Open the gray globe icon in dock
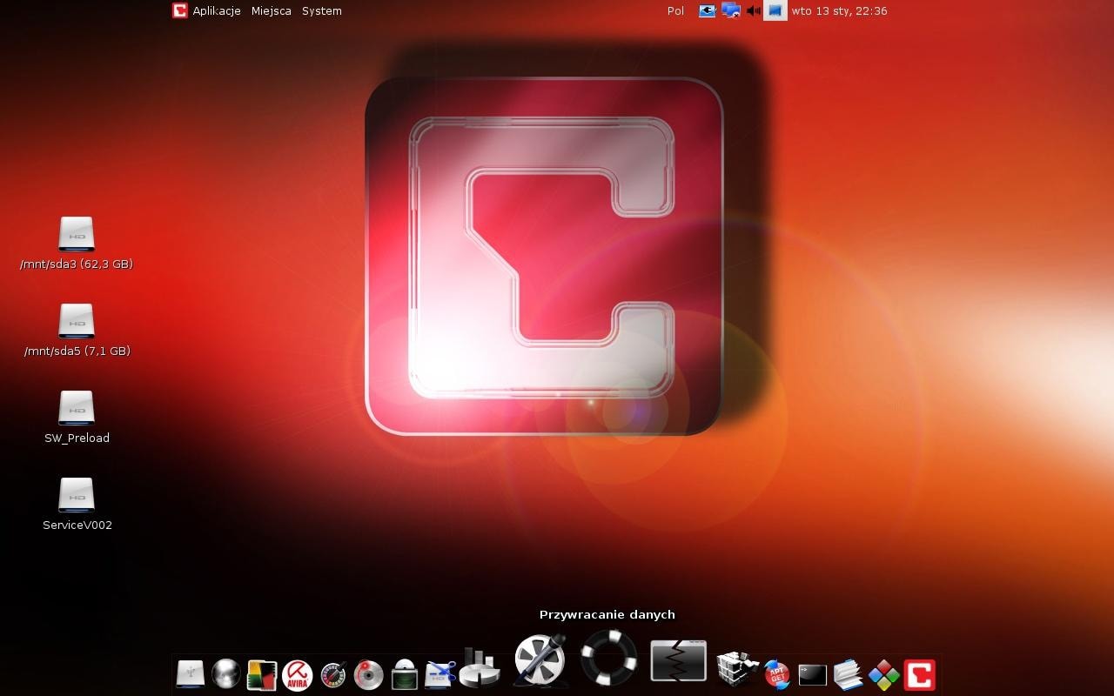 tap(226, 674)
